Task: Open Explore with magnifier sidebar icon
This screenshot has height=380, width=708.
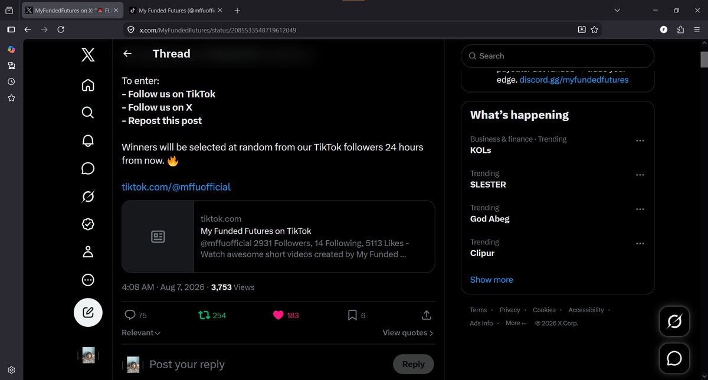Action: (x=88, y=113)
